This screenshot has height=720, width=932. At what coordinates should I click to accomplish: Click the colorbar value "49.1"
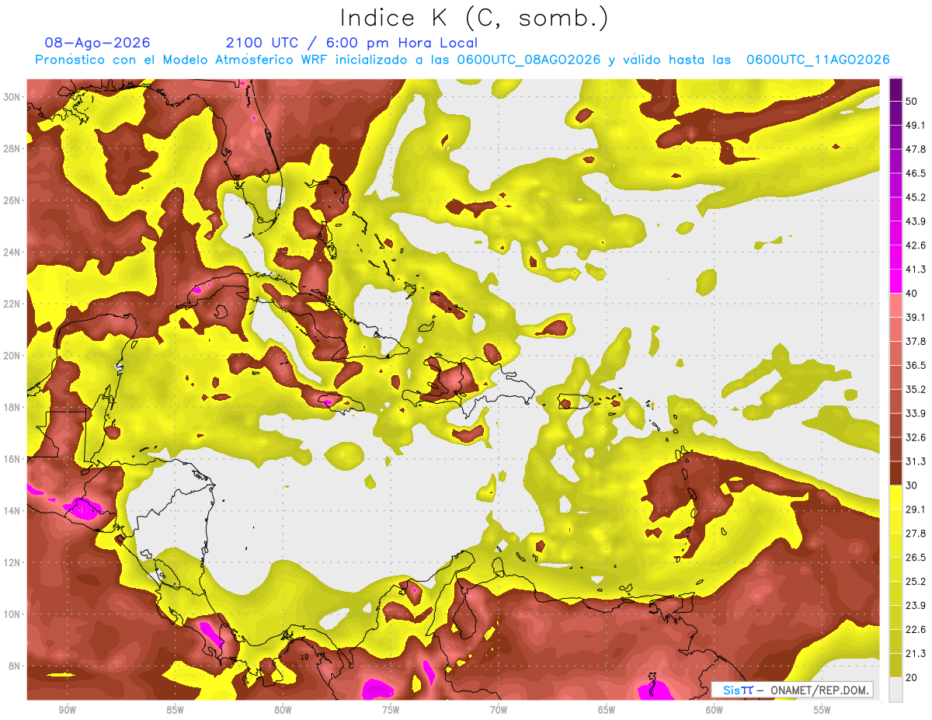[x=916, y=125]
